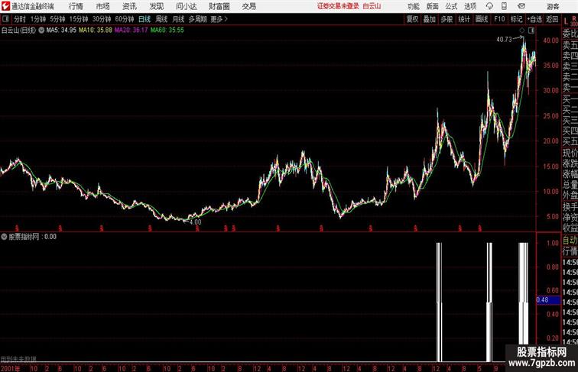Click the MA60: 35.55 indicator value
This screenshot has height=372, width=578.
click(167, 31)
